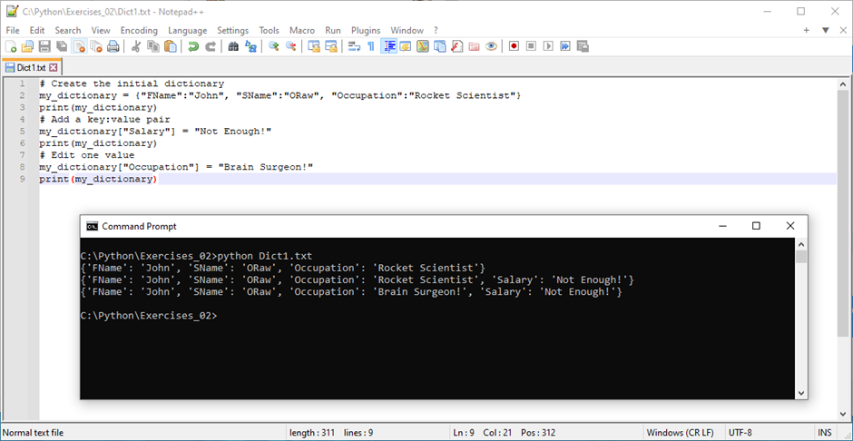The image size is (853, 441).
Task: Close the Dict1.txt tab with its X
Action: coord(54,67)
